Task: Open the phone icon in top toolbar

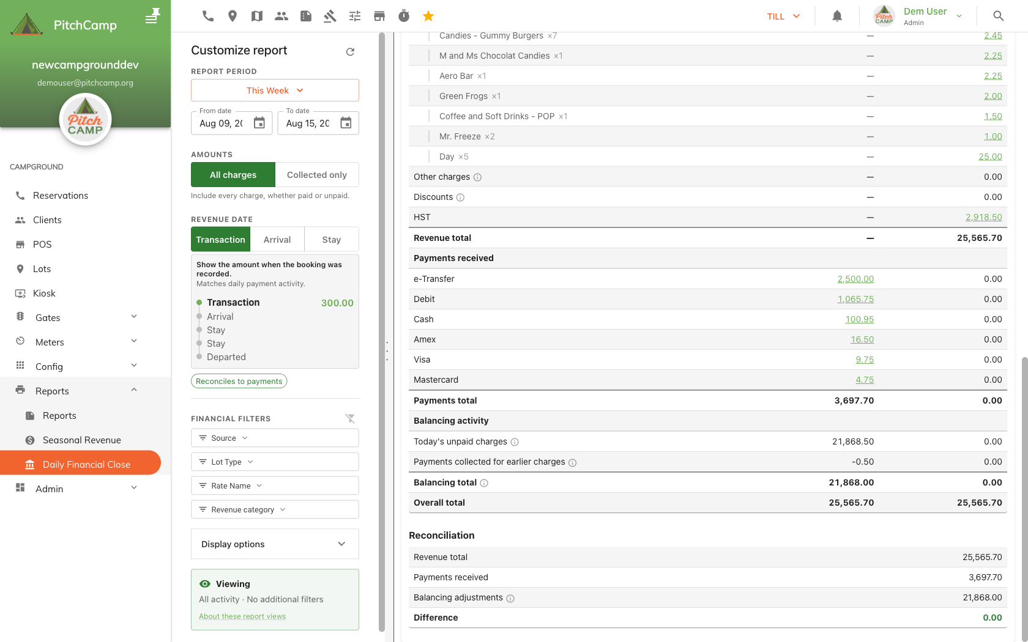Action: 208,16
